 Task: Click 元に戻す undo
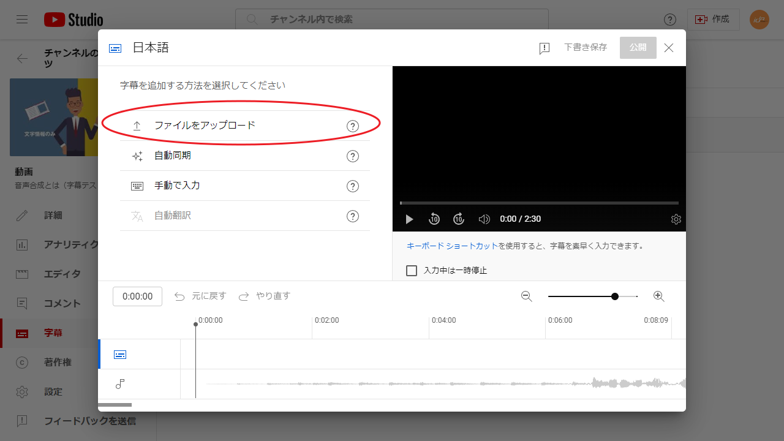coord(200,296)
